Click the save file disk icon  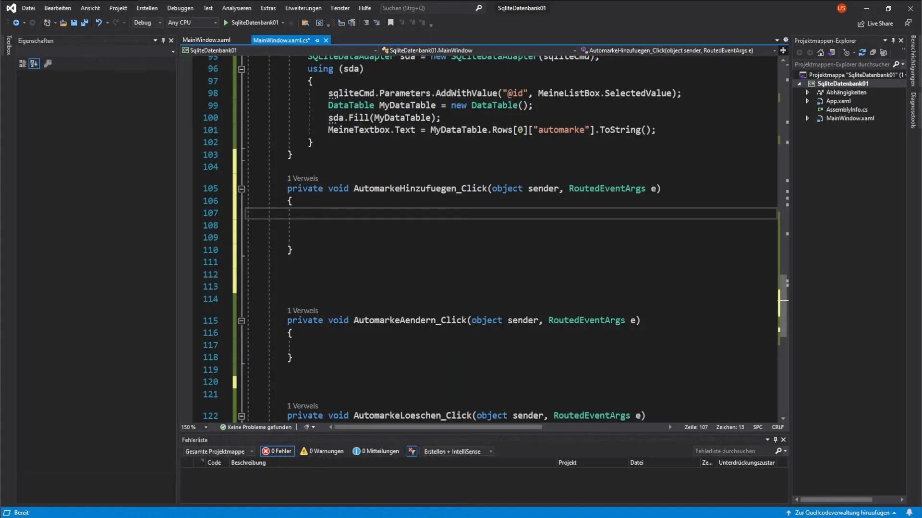74,23
